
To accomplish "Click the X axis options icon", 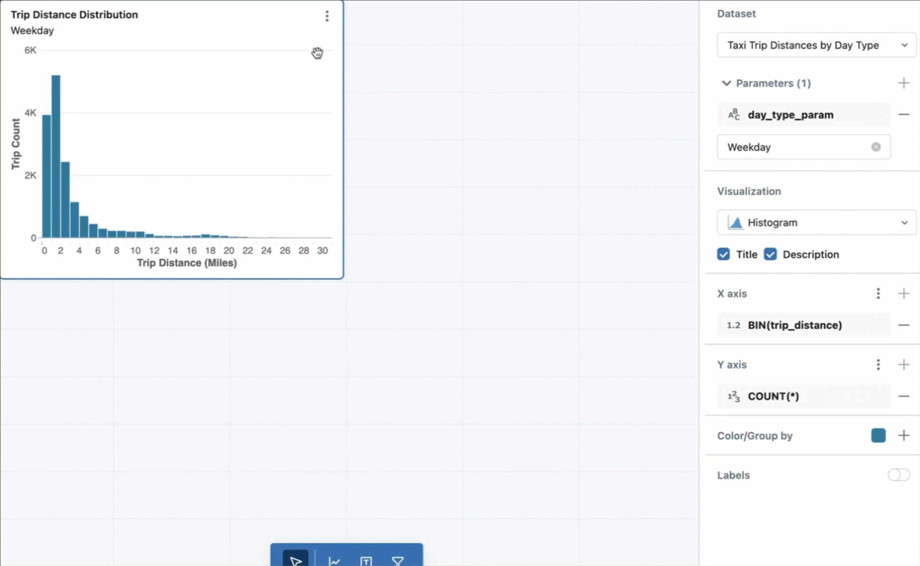I will pos(879,294).
